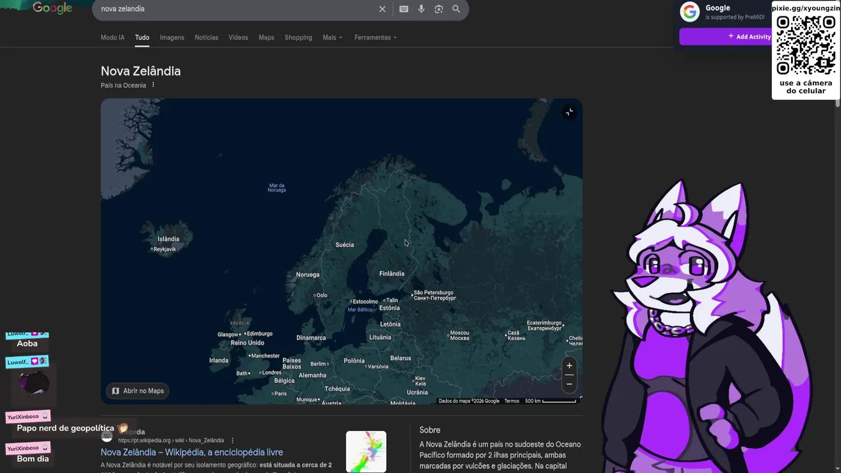
Task: Open more options beside País na Oceania
Action: (153, 85)
